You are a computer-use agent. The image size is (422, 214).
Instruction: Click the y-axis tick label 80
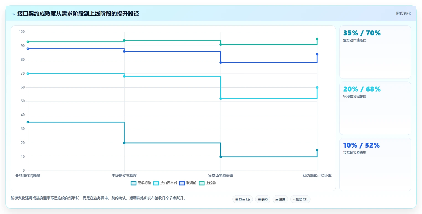click(23, 60)
